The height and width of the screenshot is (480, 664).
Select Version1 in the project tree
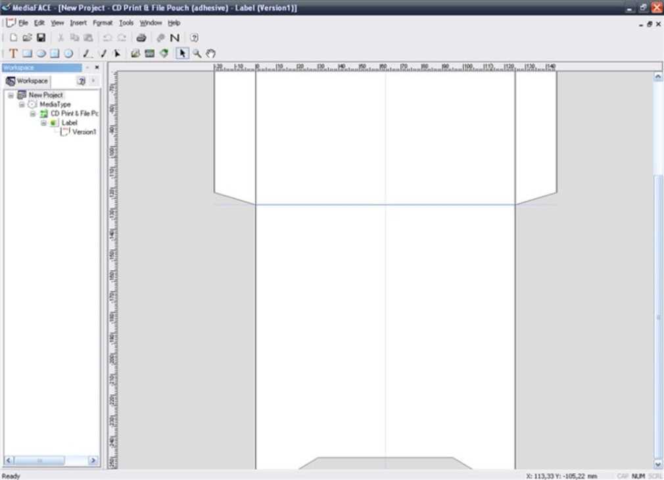coord(84,132)
